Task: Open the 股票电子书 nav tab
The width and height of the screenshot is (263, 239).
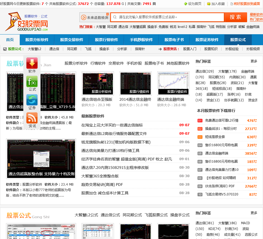Action: [174, 40]
